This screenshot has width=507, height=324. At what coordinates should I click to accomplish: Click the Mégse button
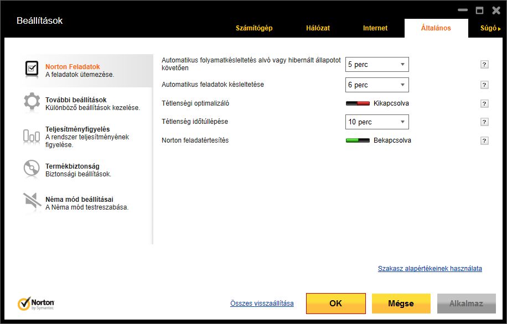[401, 304]
